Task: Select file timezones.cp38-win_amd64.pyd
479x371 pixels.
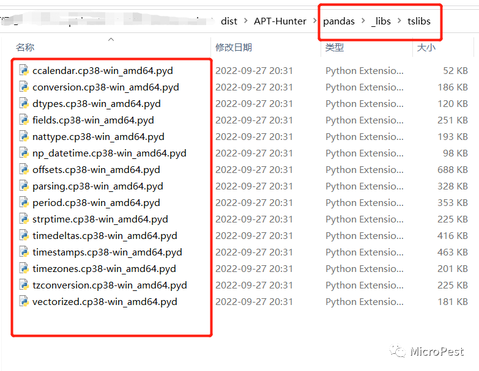Action: [104, 268]
